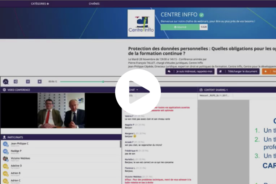Click the playback progress slider handle
Image resolution: width=276 pixels, height=184 pixels.
[x=103, y=82]
